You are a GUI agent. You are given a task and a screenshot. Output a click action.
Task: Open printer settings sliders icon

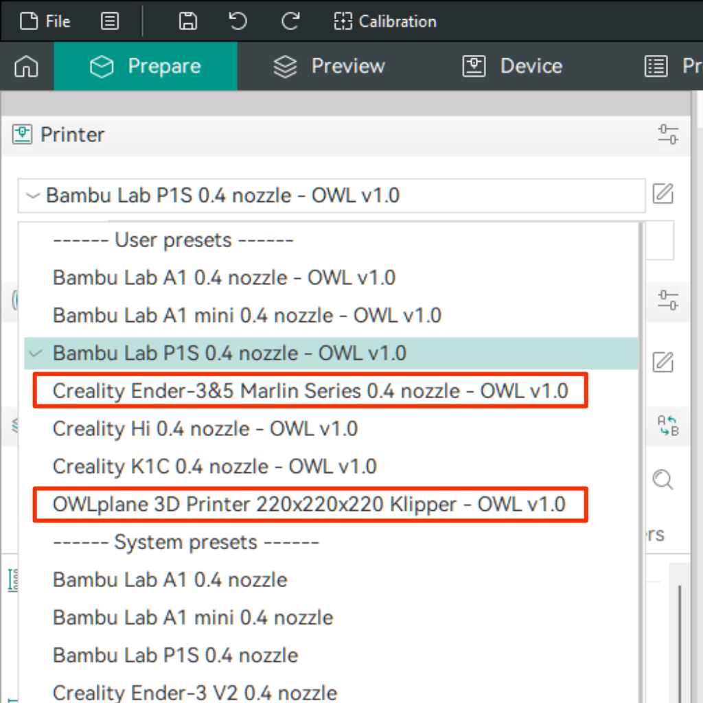(x=667, y=135)
